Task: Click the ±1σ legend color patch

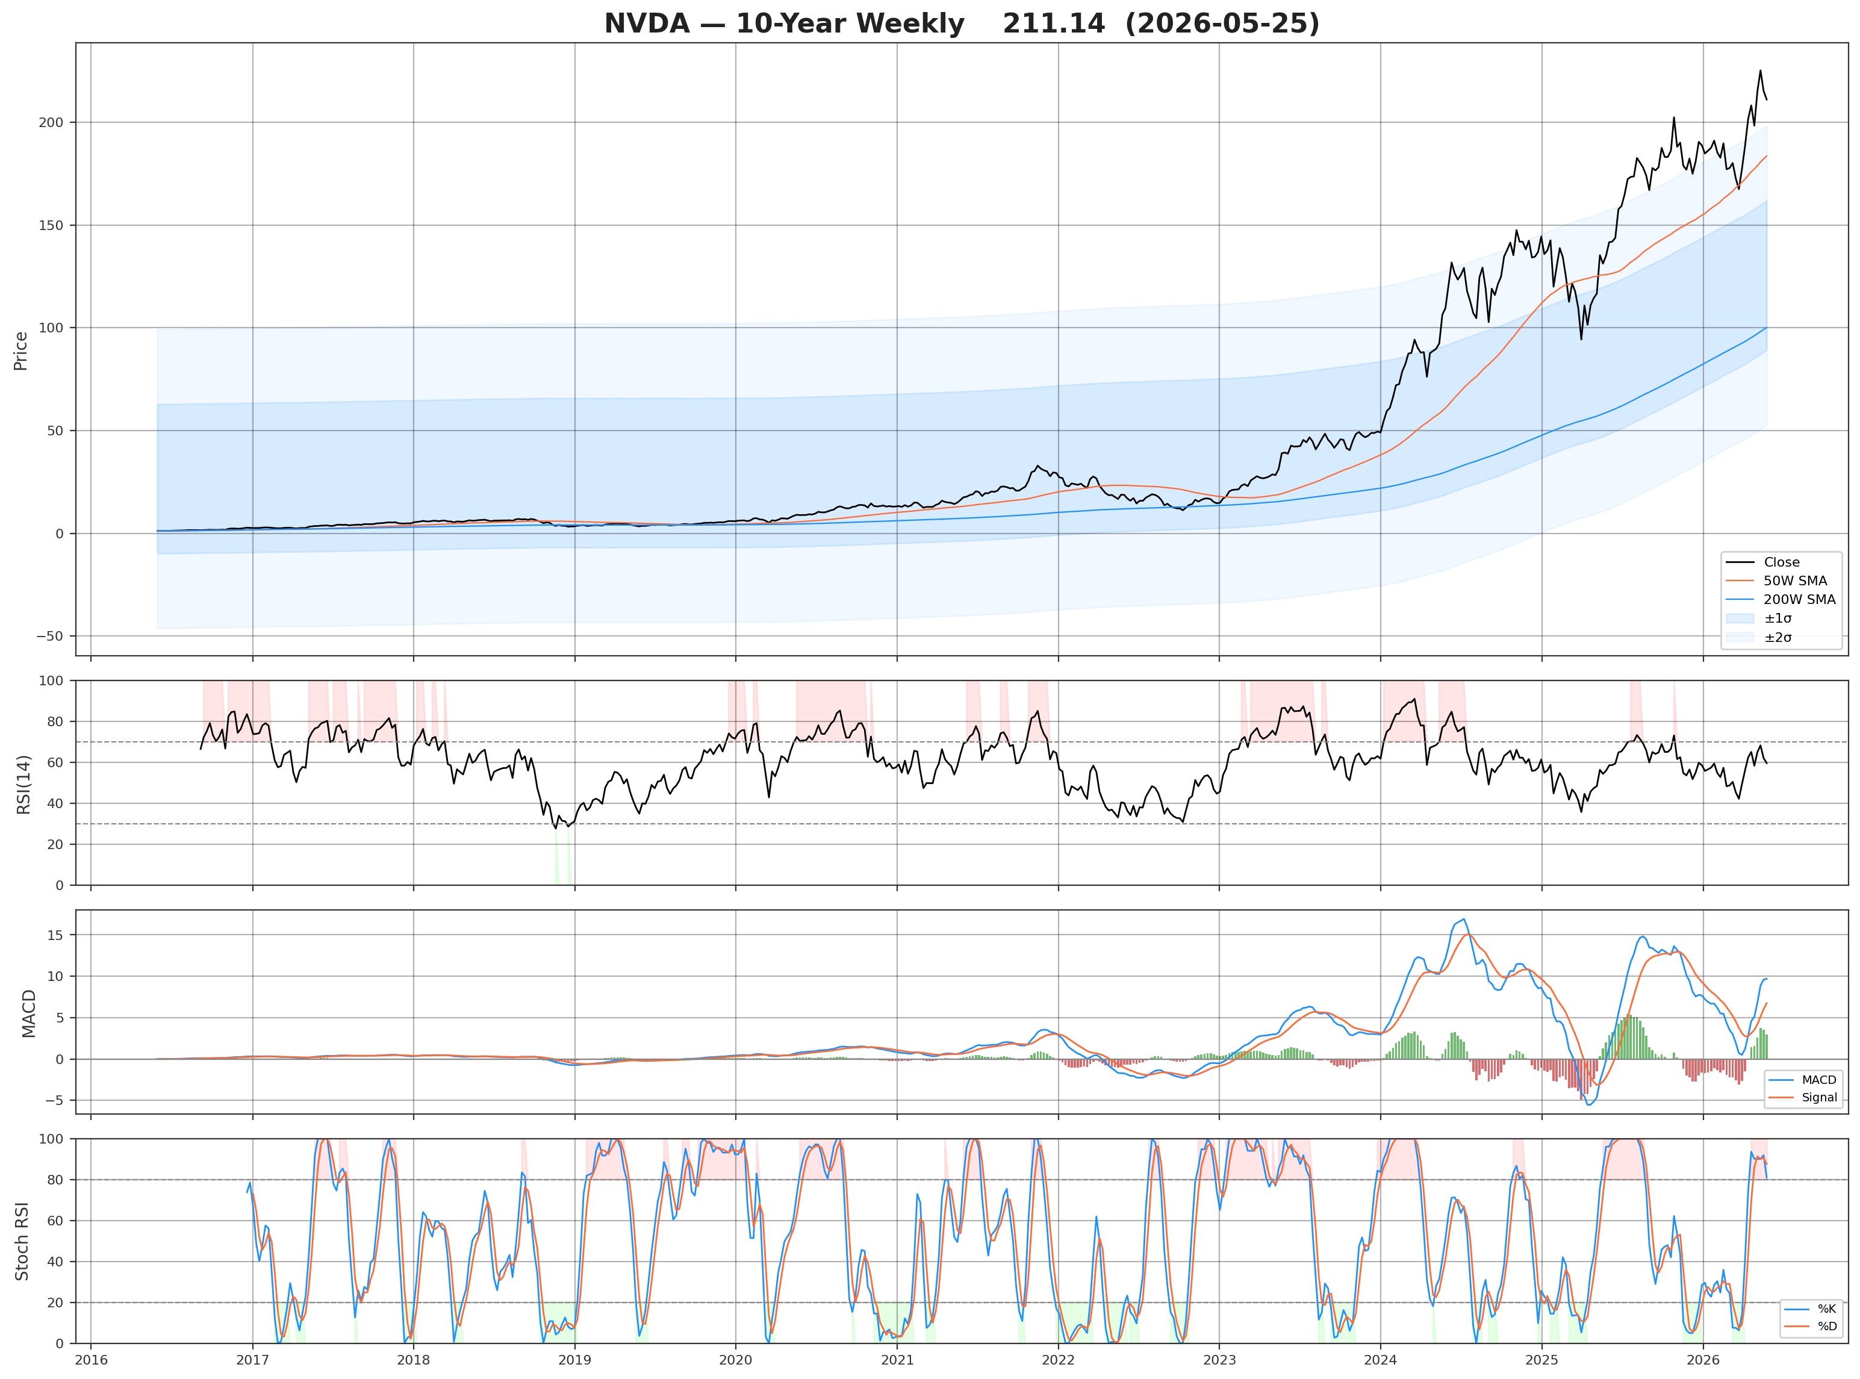Action: click(1739, 618)
